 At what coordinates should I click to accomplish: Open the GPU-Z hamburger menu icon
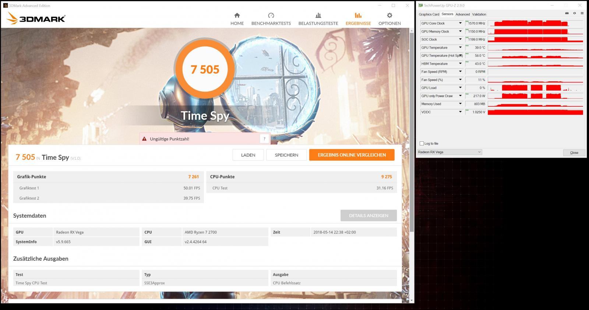(582, 13)
